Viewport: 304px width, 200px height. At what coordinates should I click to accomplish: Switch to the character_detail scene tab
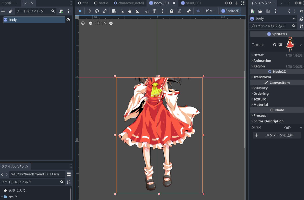pos(129,3)
